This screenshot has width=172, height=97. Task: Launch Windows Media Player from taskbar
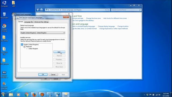click(19, 95)
